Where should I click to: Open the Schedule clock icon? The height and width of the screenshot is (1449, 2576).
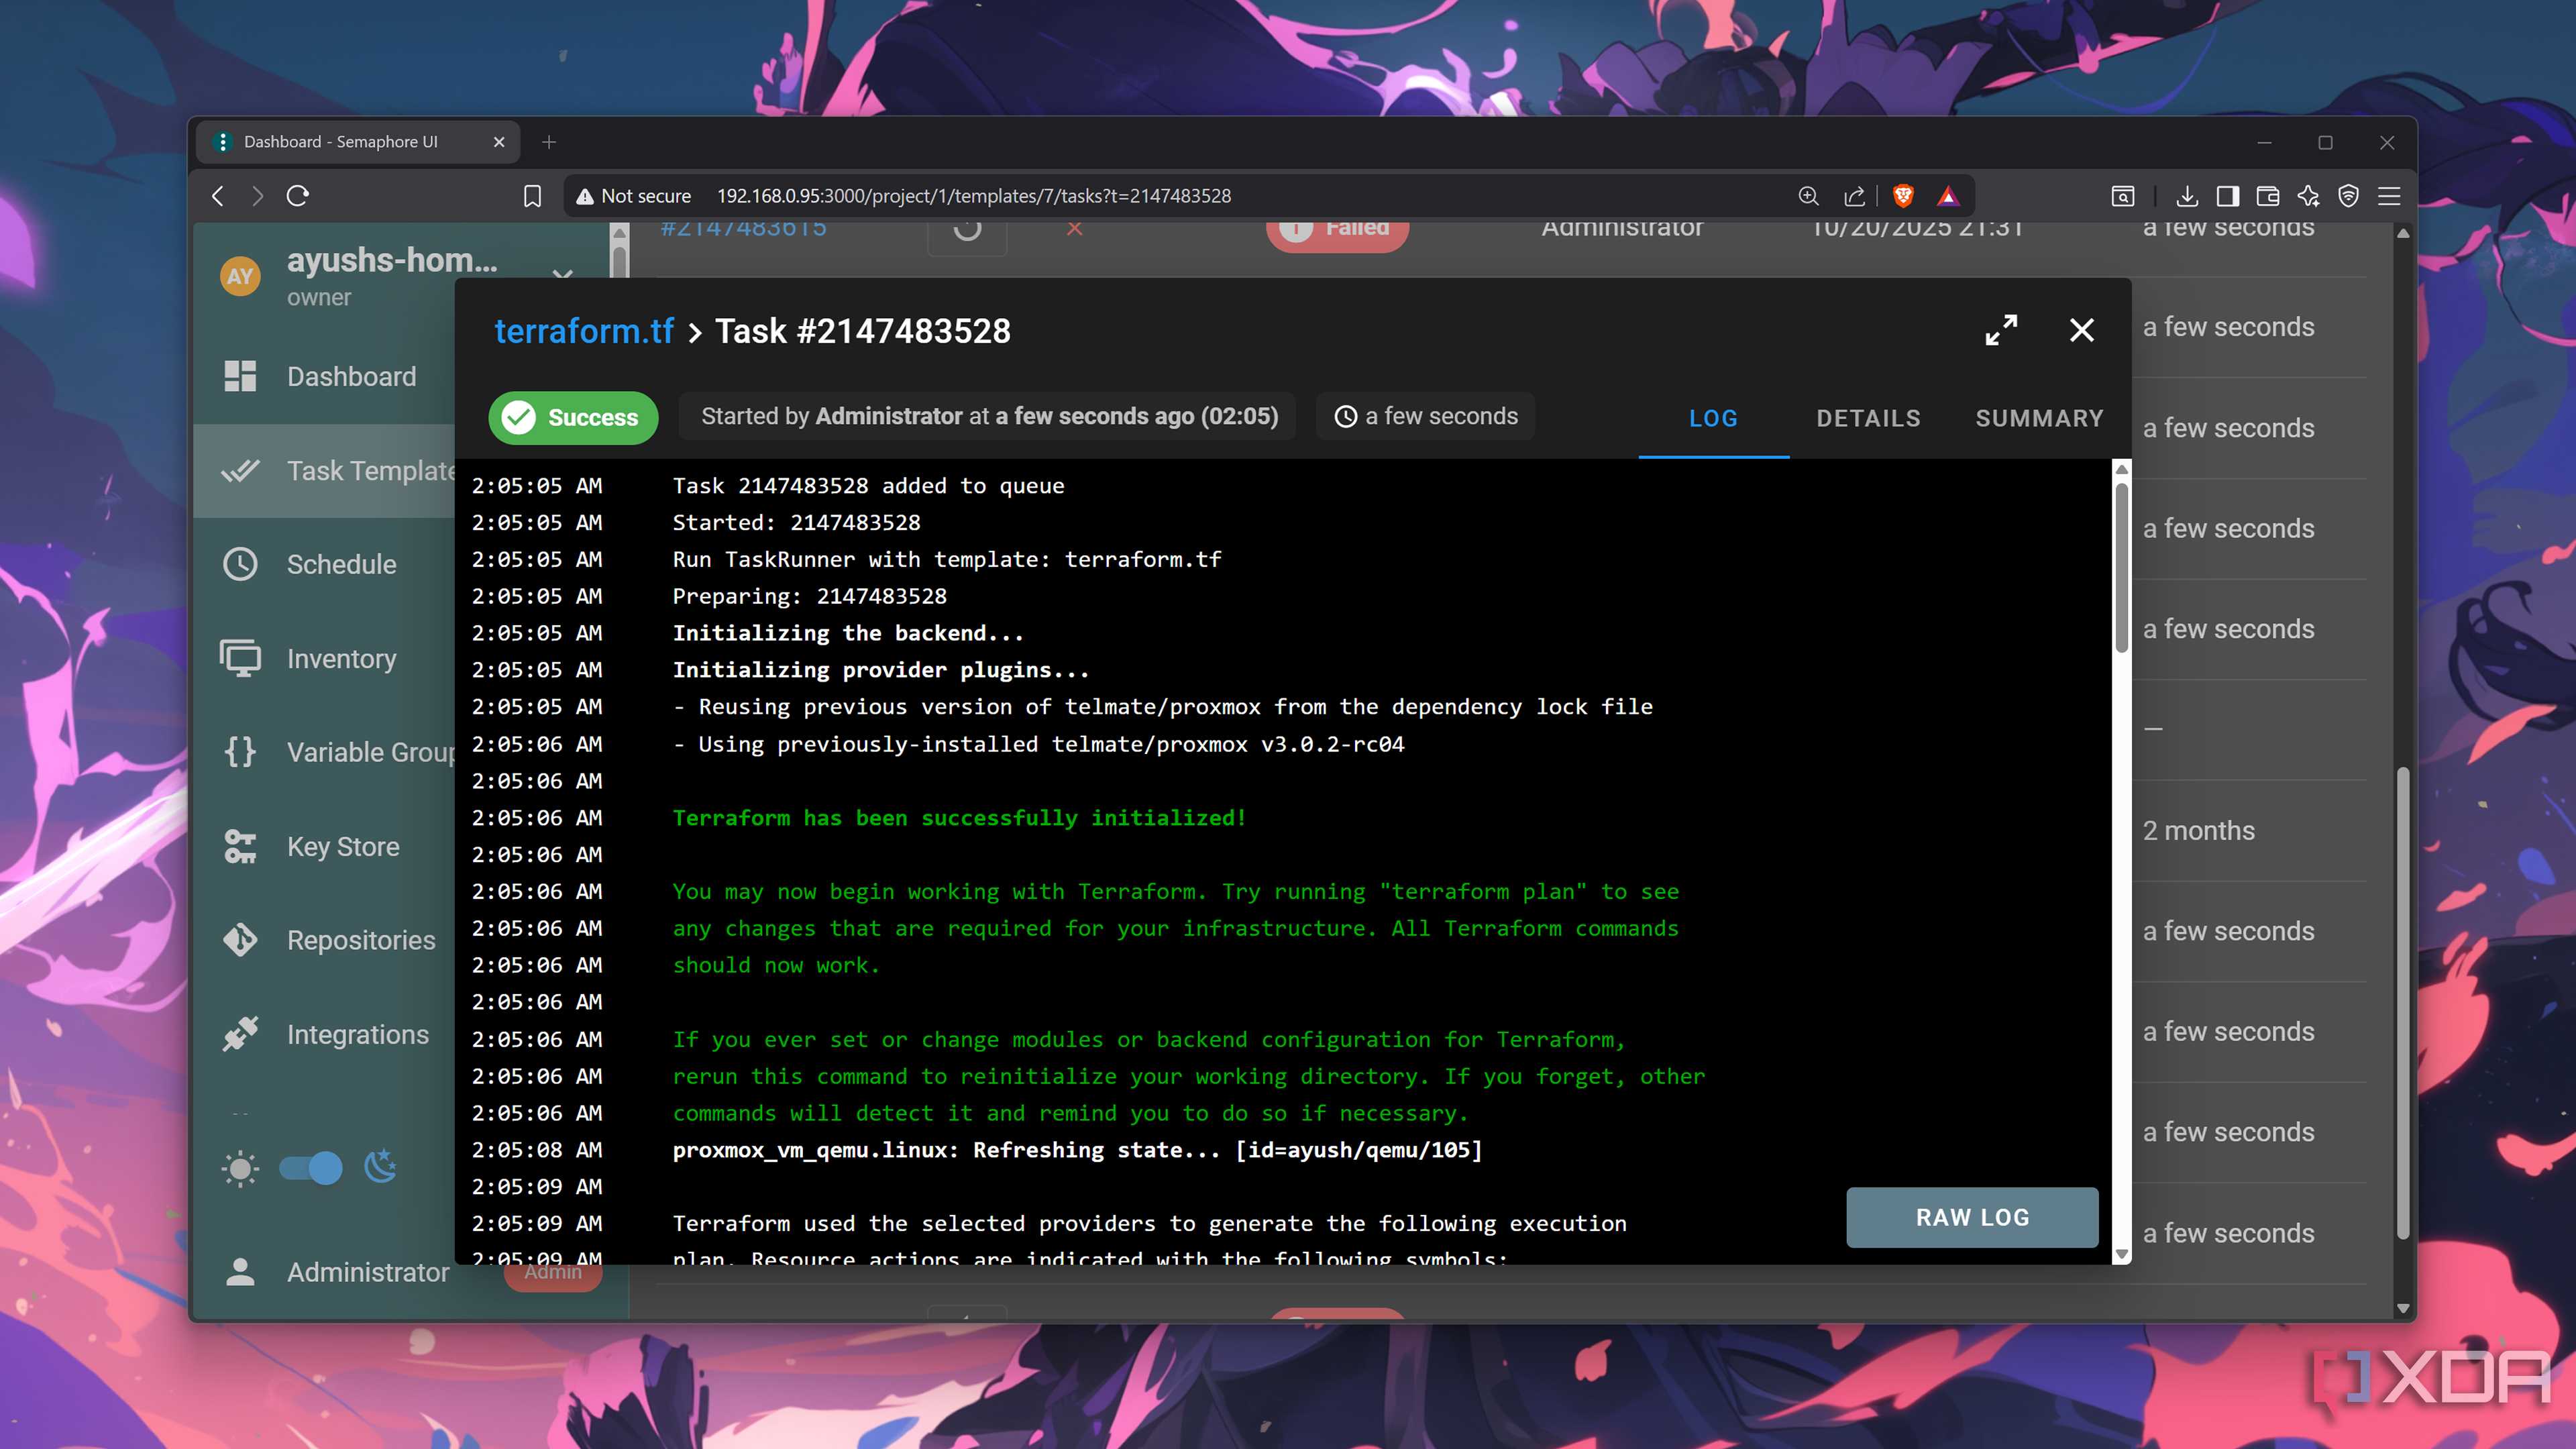pyautogui.click(x=240, y=564)
